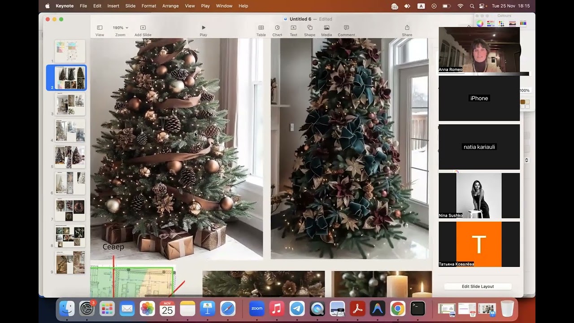Select slide 6 thumbnail in the navigator
574x323 pixels.
(x=70, y=183)
